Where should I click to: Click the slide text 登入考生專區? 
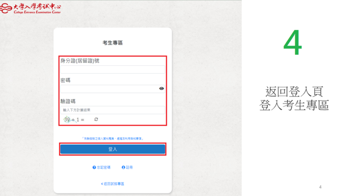coord(294,105)
